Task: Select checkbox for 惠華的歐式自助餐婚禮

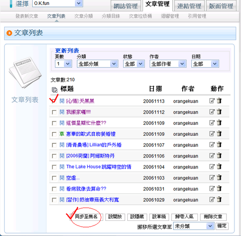Action: (x=54, y=134)
